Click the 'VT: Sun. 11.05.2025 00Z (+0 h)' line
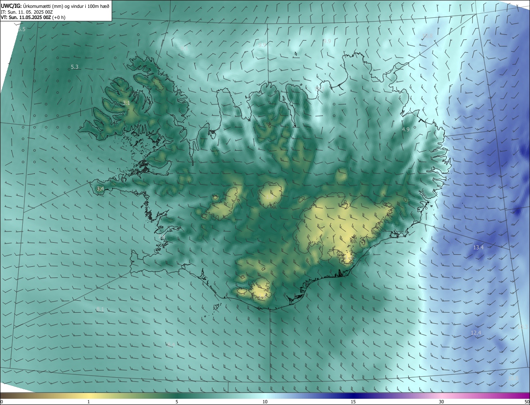 pos(33,17)
